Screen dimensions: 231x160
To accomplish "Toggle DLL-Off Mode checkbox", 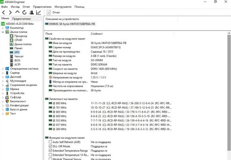I will point(50,146).
